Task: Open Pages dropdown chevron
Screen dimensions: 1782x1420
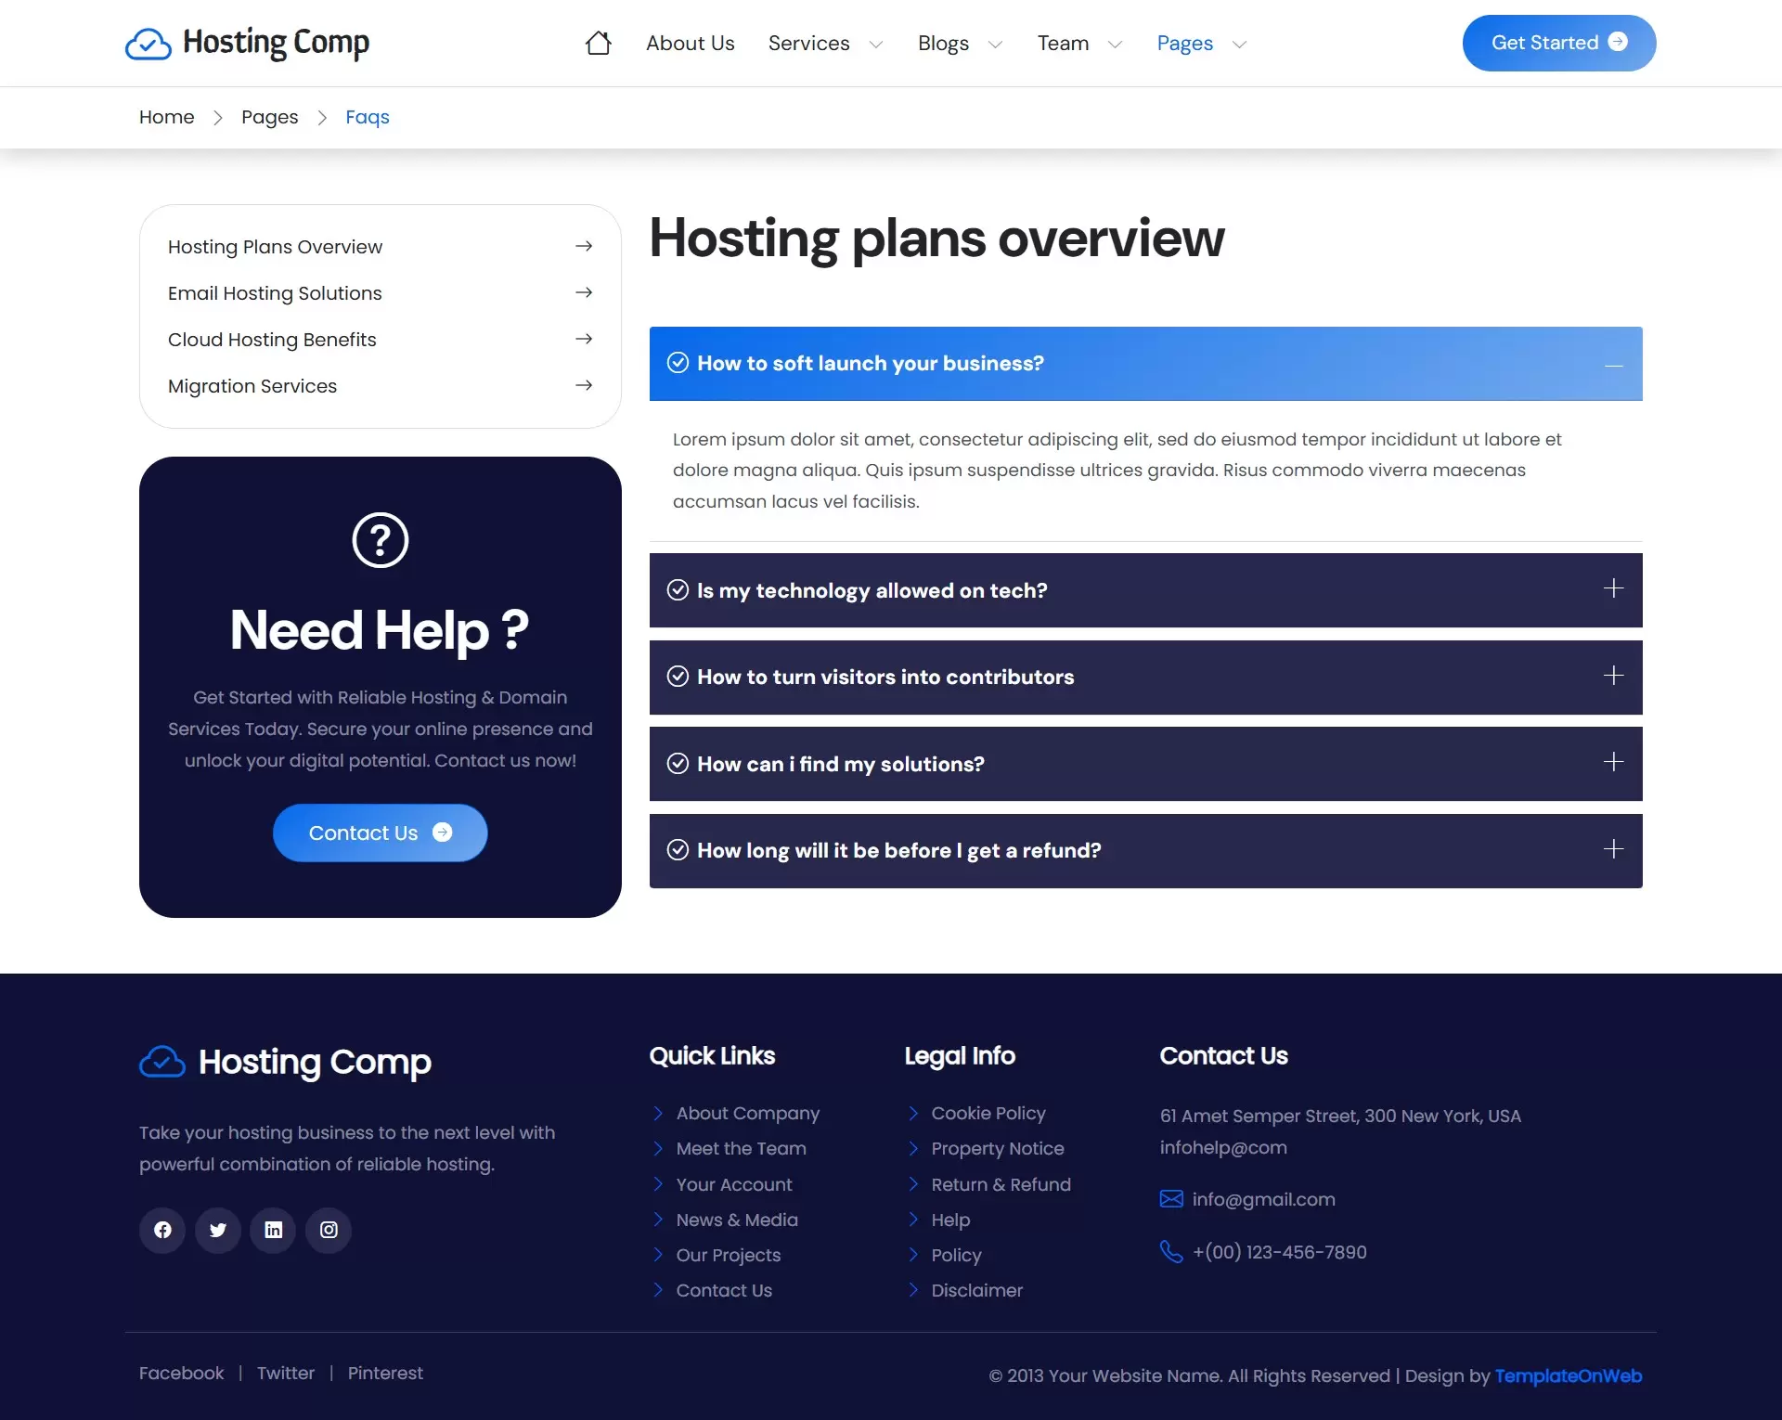Action: coord(1240,45)
